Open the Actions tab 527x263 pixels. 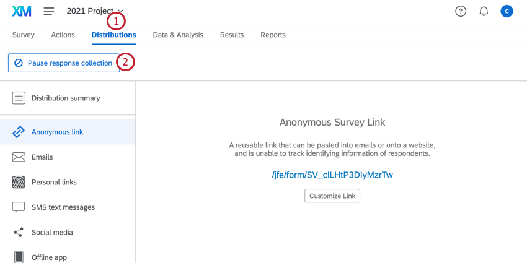tap(63, 35)
